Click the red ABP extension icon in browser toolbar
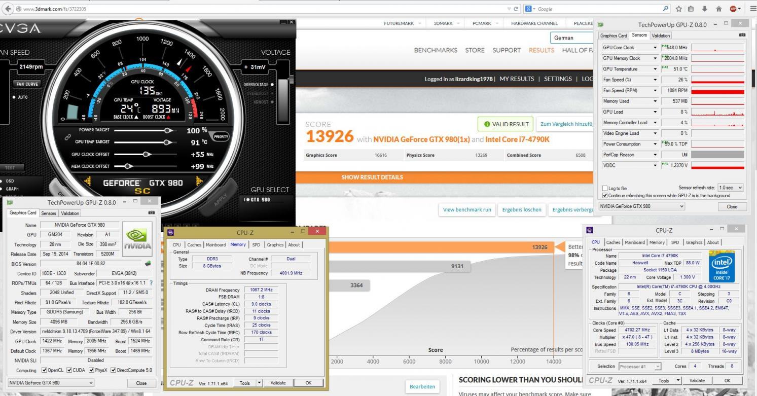 click(x=733, y=9)
